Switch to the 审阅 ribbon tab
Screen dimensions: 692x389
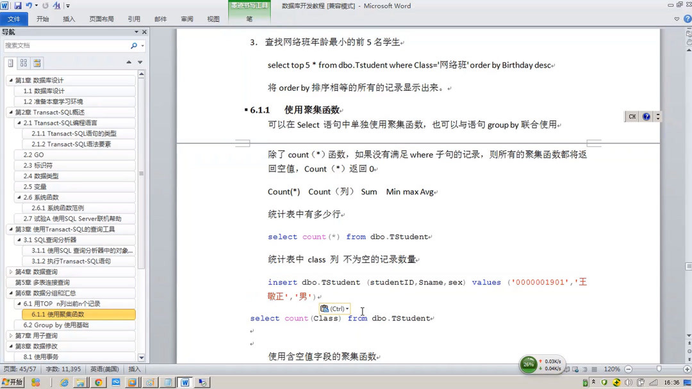(186, 19)
